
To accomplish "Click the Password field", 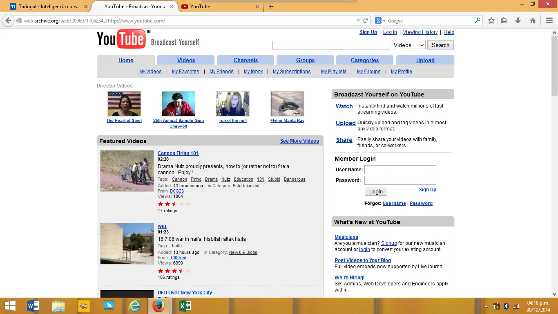I will coord(400,180).
